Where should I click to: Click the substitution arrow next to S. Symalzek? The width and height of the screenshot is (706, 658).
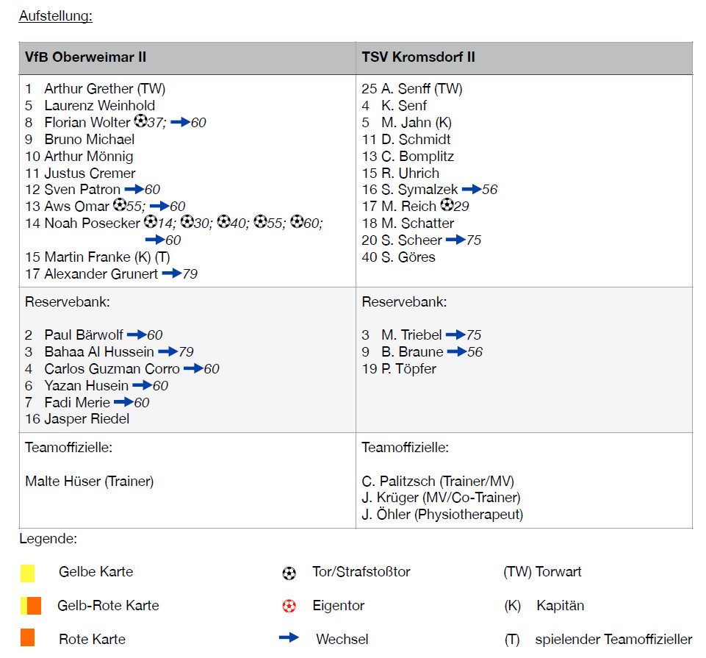coord(471,190)
